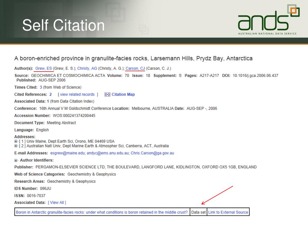Click Research Areas Geochemistry & Geophysics
The height and width of the screenshot is (231, 308).
click(71, 181)
